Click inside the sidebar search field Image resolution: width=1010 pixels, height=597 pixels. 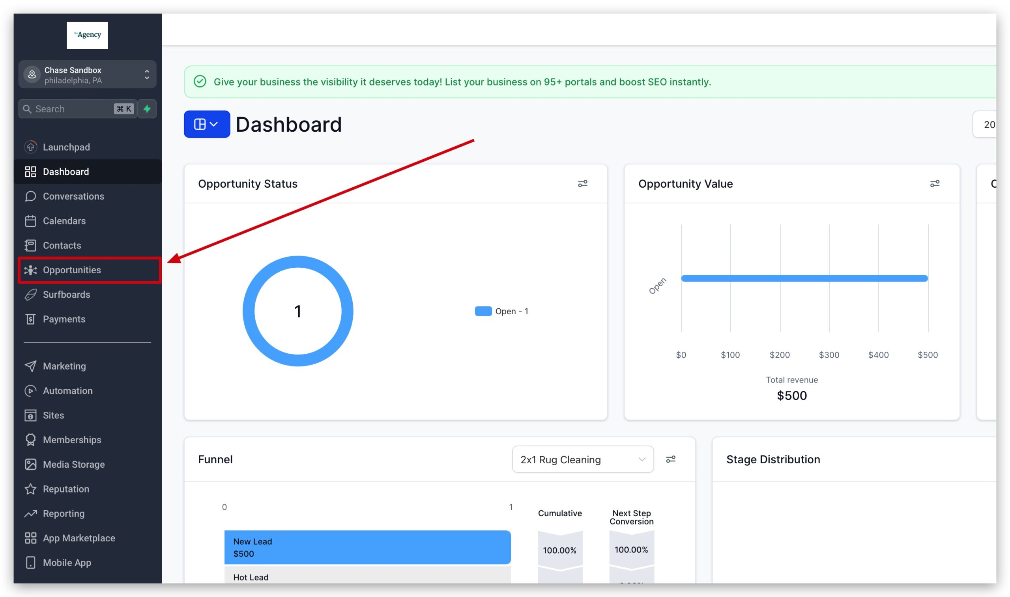coord(68,108)
